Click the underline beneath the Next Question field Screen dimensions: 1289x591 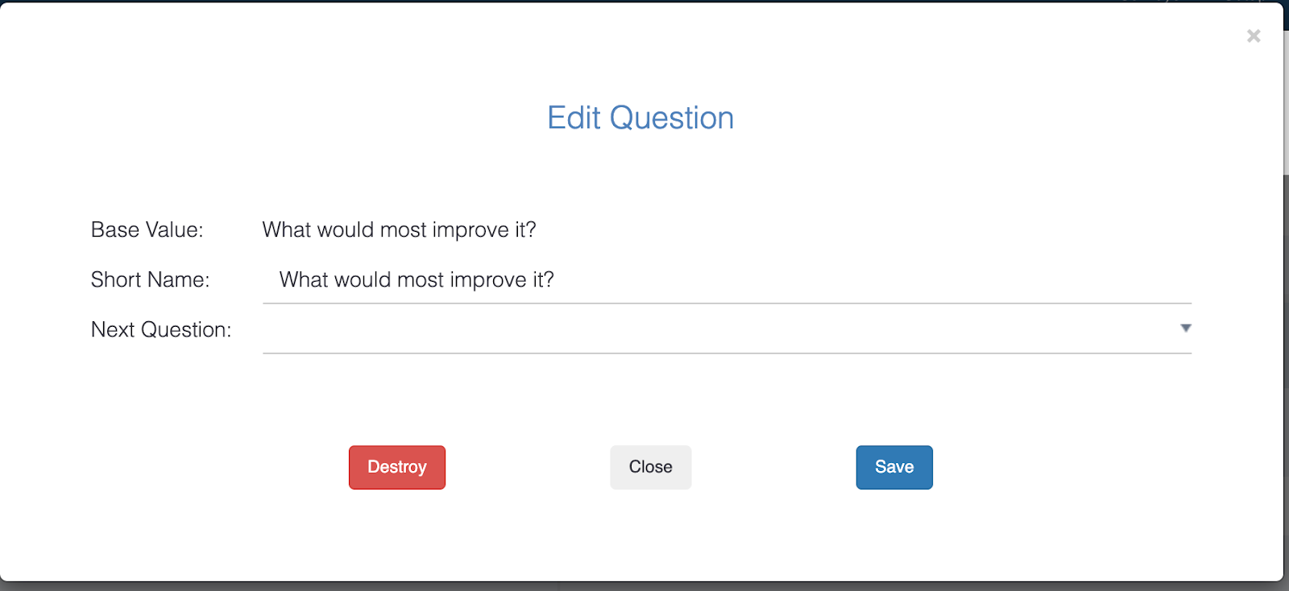(725, 353)
